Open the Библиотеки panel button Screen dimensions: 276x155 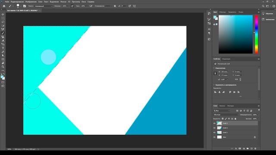click(x=268, y=19)
